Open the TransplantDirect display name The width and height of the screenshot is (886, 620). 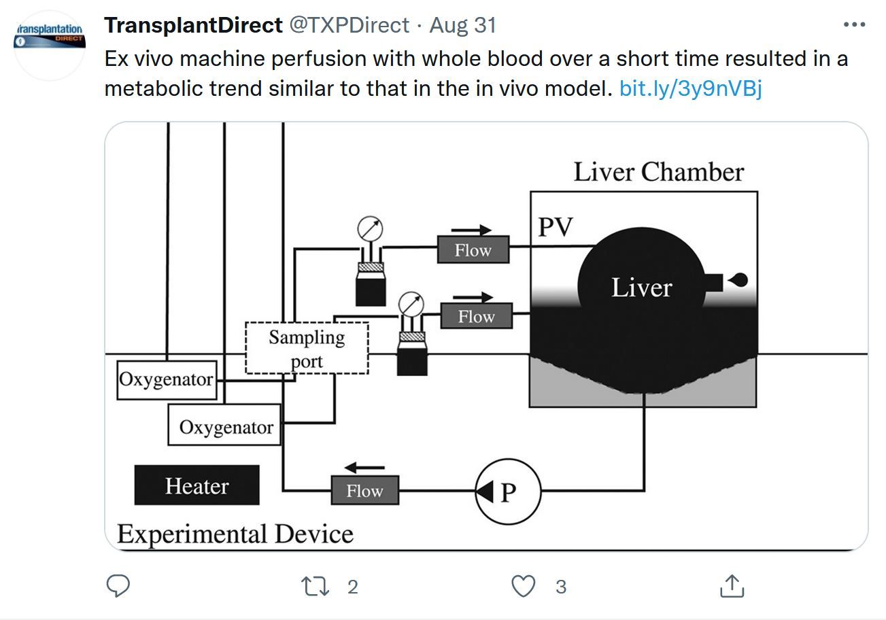tap(193, 25)
